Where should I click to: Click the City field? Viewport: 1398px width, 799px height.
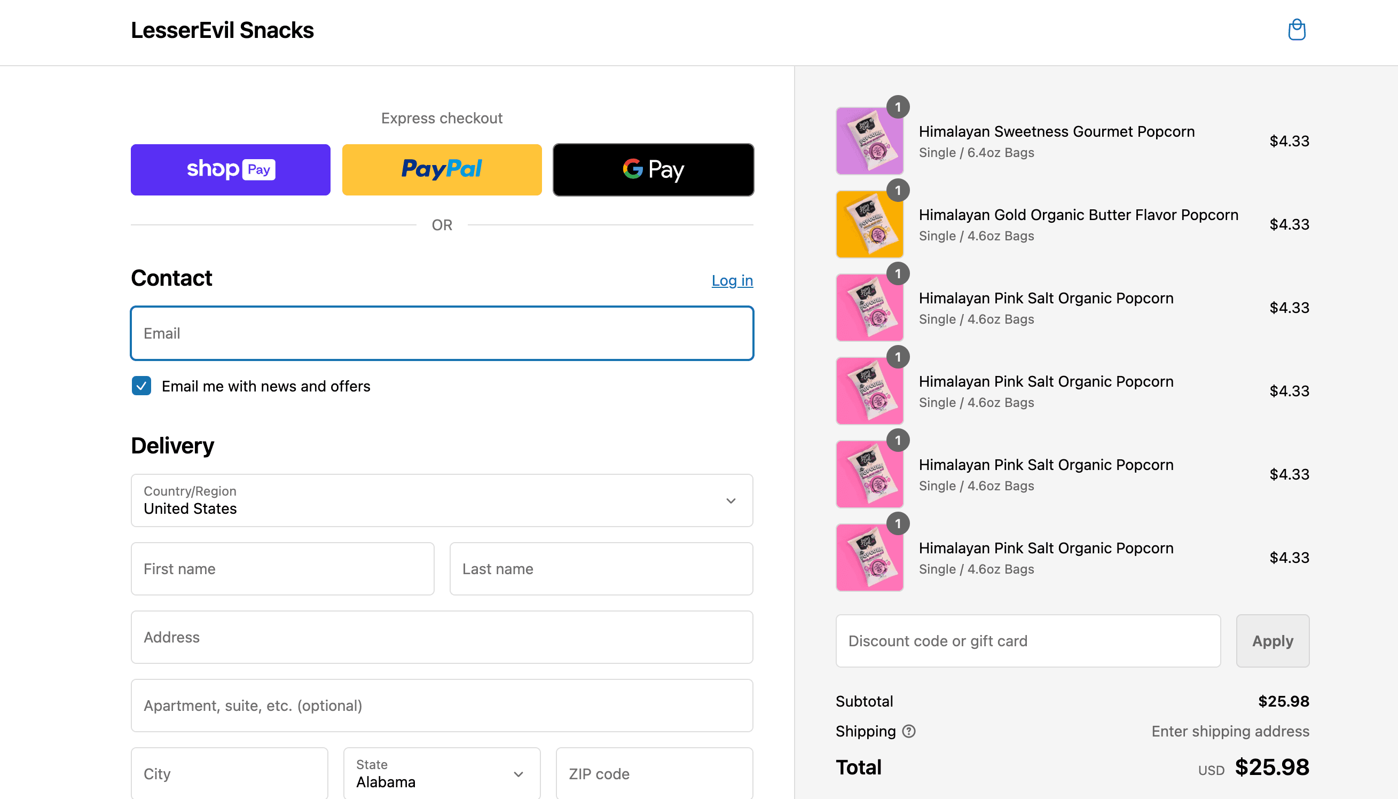[x=229, y=773]
